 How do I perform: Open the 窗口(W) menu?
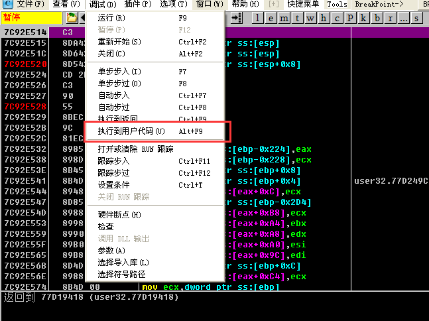(x=210, y=4)
